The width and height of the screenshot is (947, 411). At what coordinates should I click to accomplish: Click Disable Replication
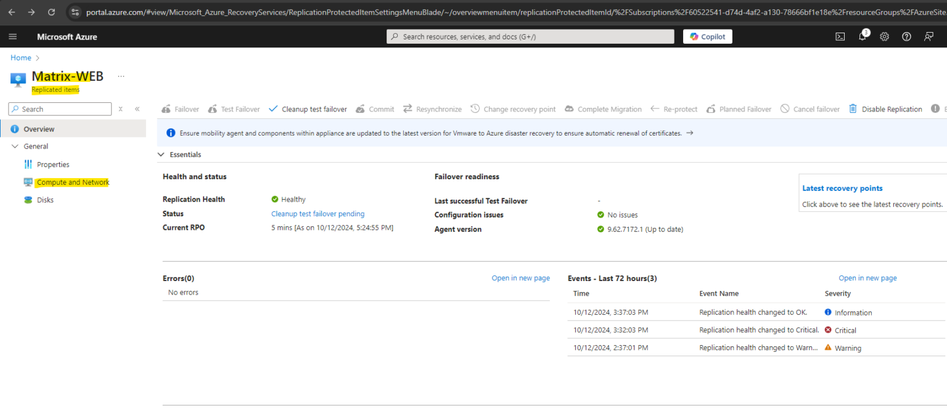pyautogui.click(x=885, y=108)
